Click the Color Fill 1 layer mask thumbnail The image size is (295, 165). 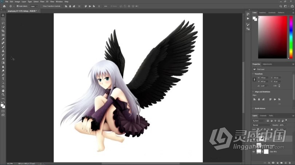pos(266,152)
